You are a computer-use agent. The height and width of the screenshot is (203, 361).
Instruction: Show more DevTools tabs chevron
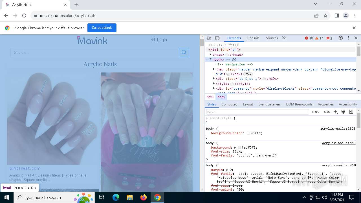[x=284, y=38]
